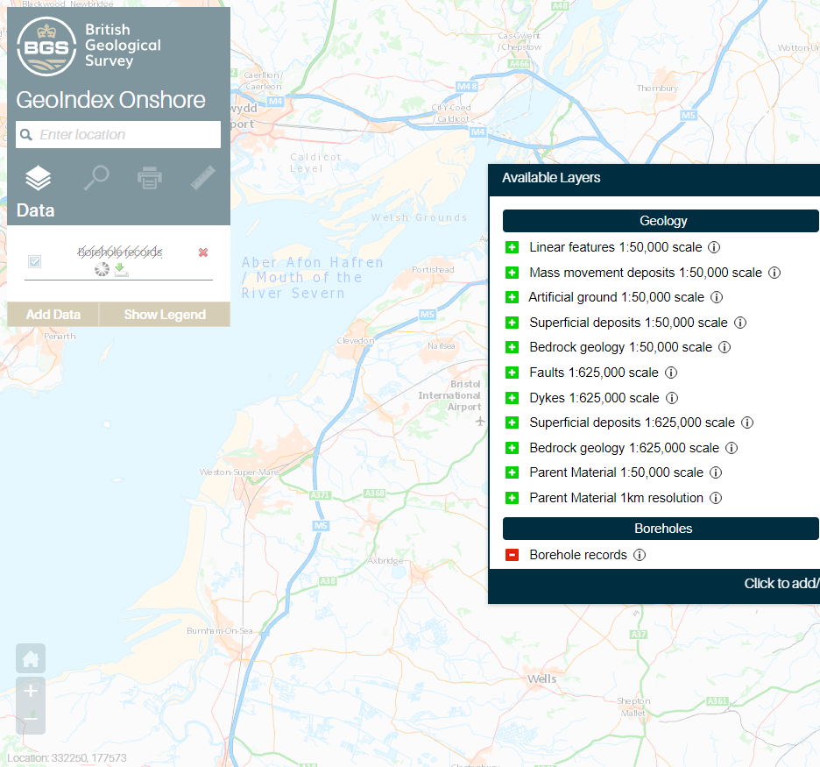Show info for Faults 1:625,000 scale
820x767 pixels.
671,373
